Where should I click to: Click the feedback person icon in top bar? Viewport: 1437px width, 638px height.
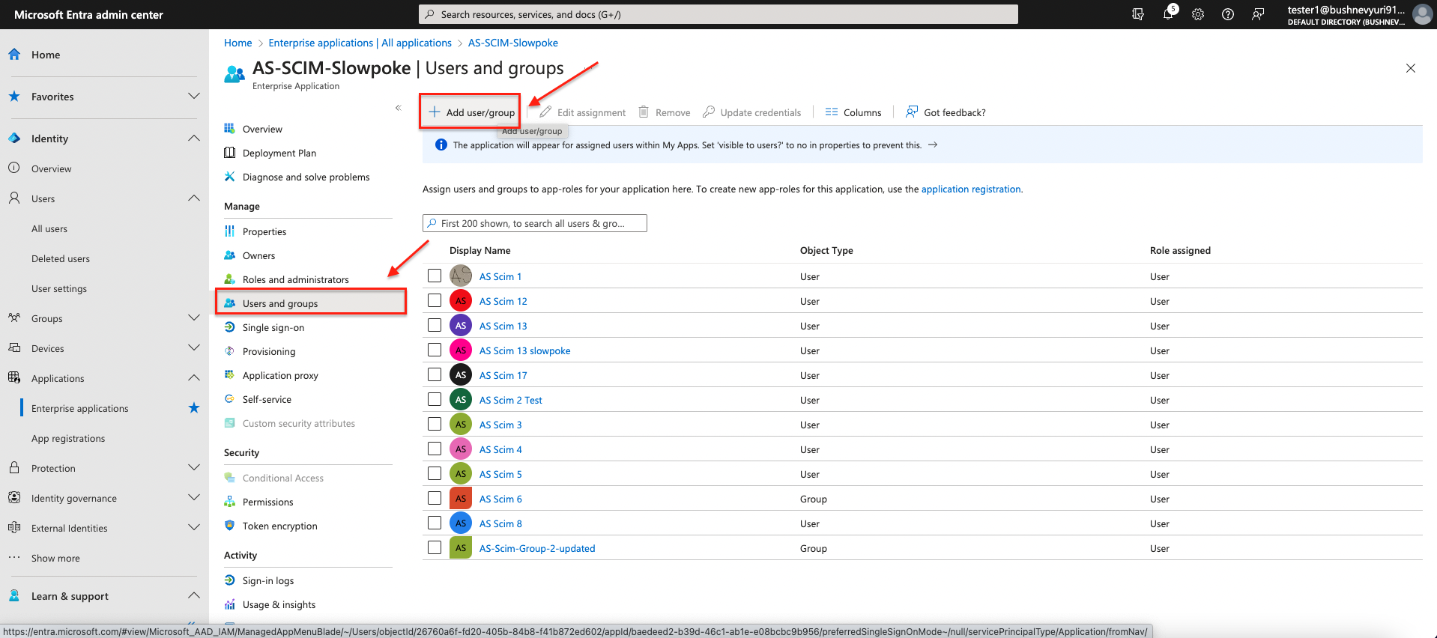click(1258, 14)
